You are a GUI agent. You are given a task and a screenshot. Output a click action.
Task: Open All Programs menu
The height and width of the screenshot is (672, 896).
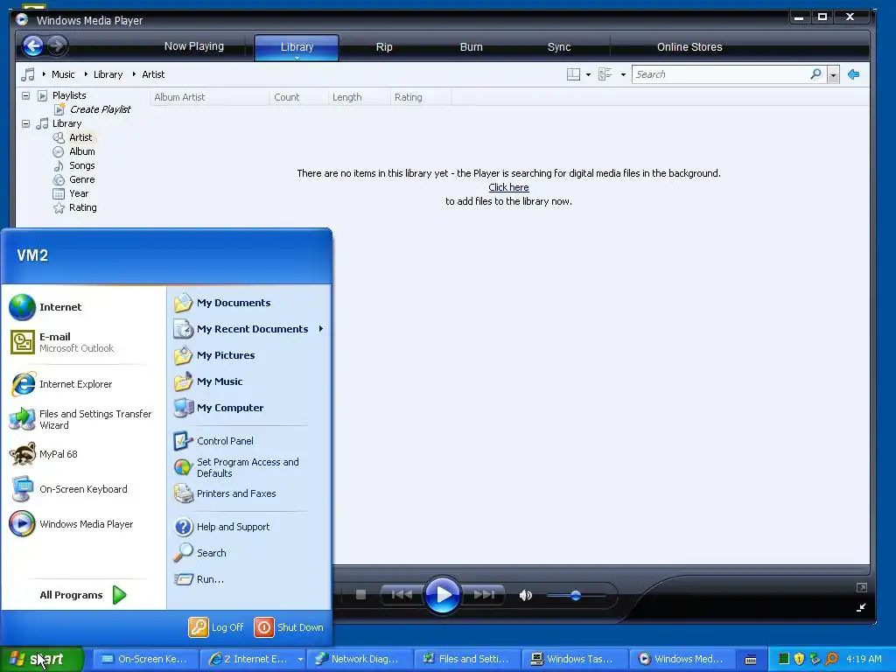pos(83,595)
